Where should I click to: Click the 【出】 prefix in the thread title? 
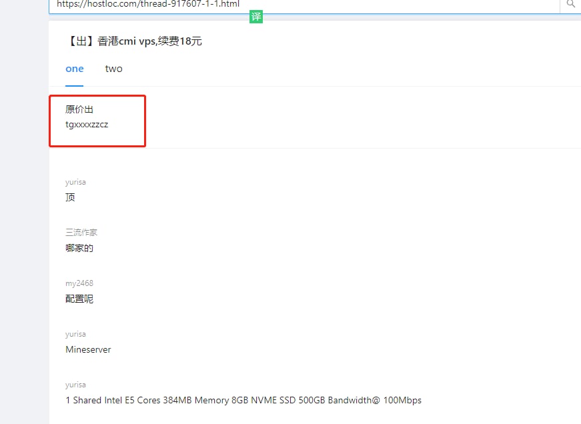pyautogui.click(x=81, y=41)
